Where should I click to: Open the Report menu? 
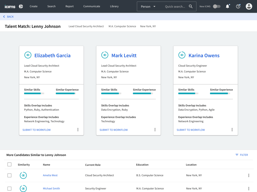tap(70, 6)
